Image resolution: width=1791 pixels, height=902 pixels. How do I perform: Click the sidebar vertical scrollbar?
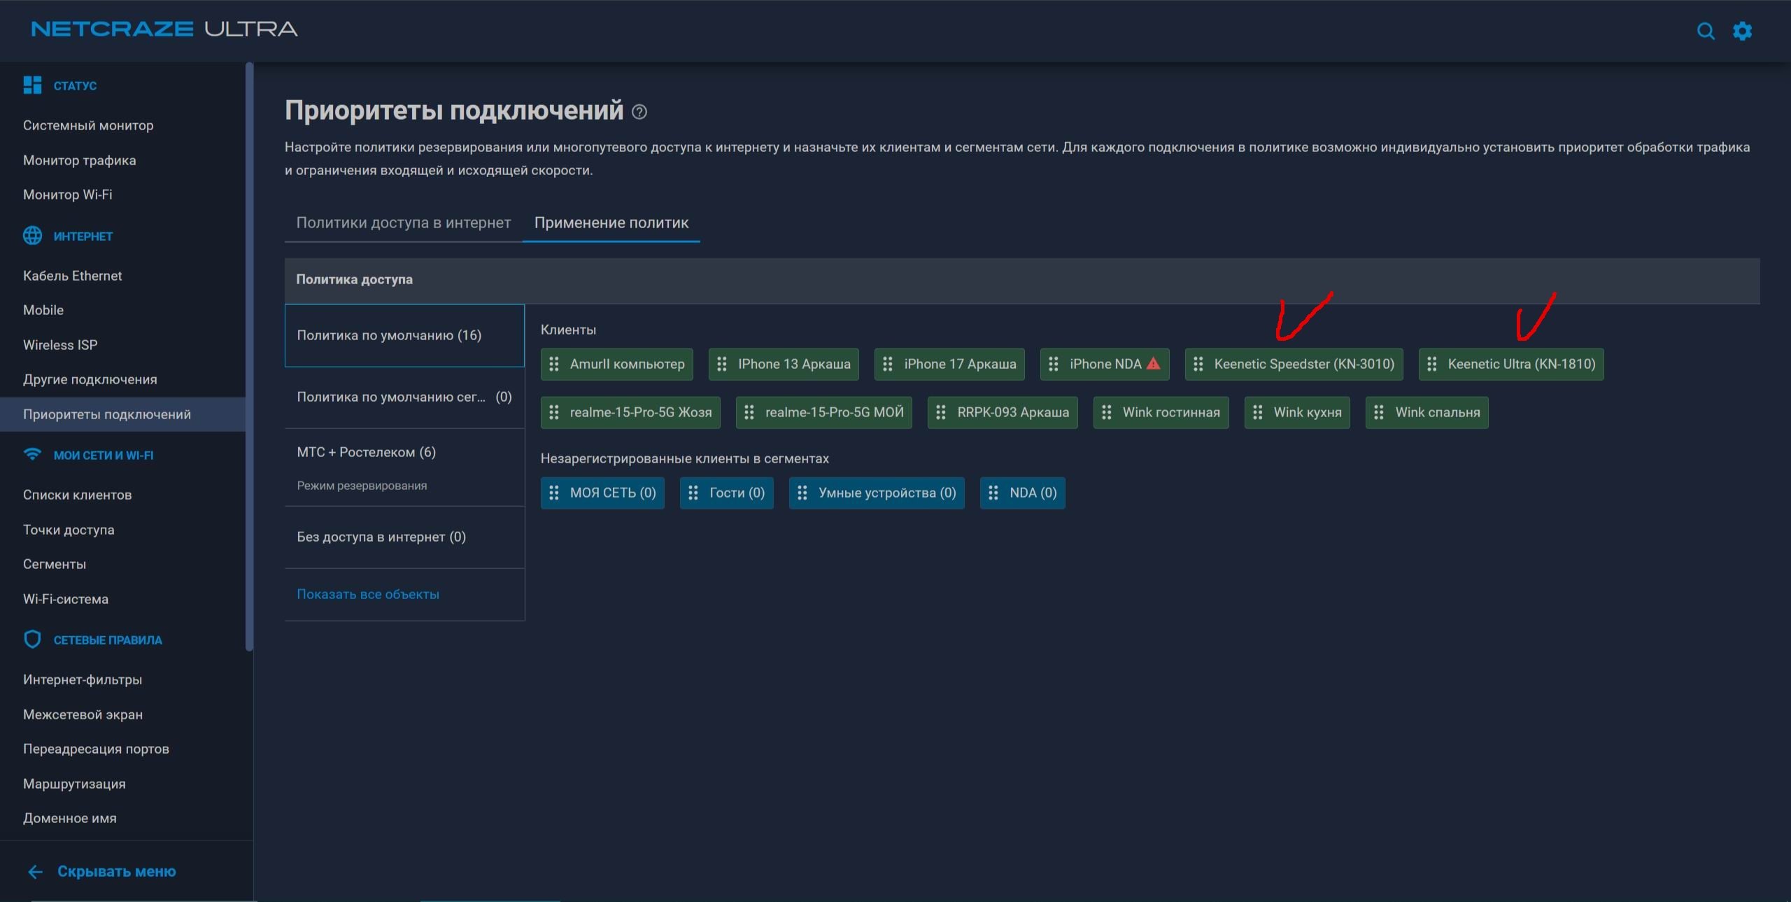(249, 357)
